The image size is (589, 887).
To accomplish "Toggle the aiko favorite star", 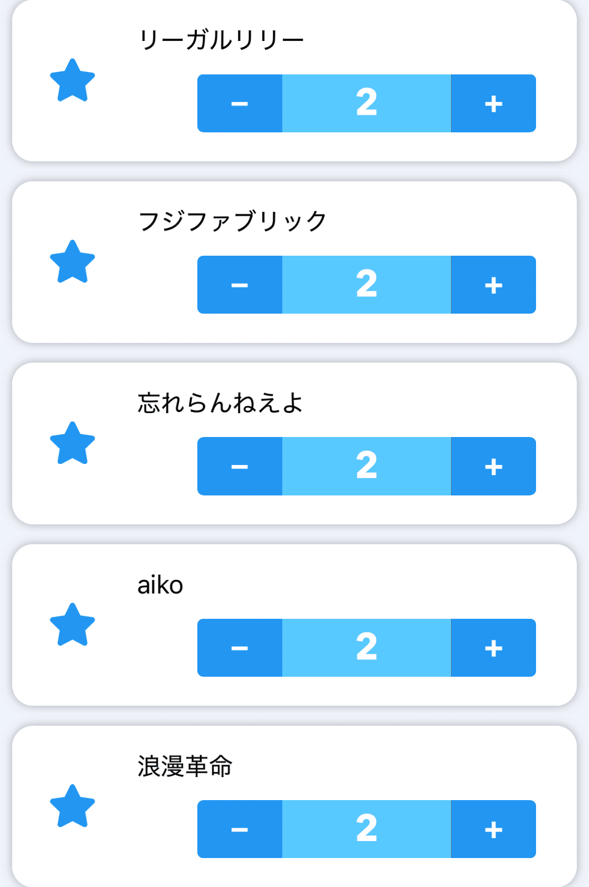I will pos(72,625).
